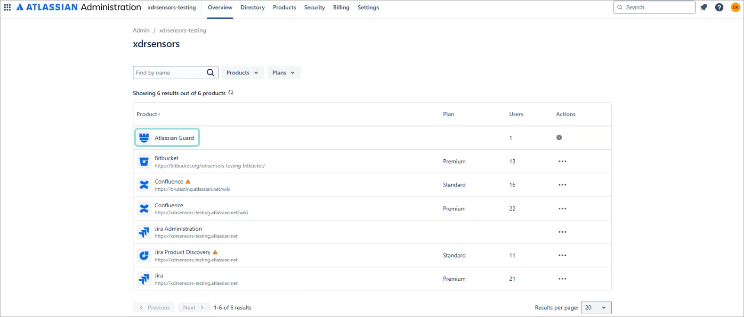This screenshot has width=744, height=317.
Task: Open the Atlassian Guard product link
Action: (x=174, y=138)
